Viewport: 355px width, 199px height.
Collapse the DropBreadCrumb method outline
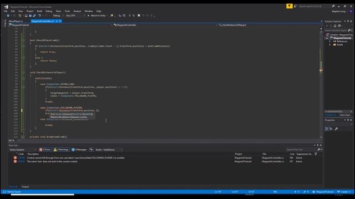pyautogui.click(x=23, y=137)
